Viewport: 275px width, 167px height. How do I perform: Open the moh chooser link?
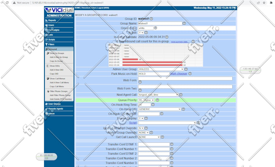[x=179, y=74]
